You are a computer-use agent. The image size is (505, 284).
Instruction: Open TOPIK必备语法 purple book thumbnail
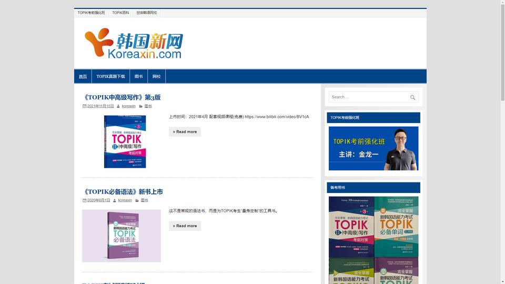(122, 236)
